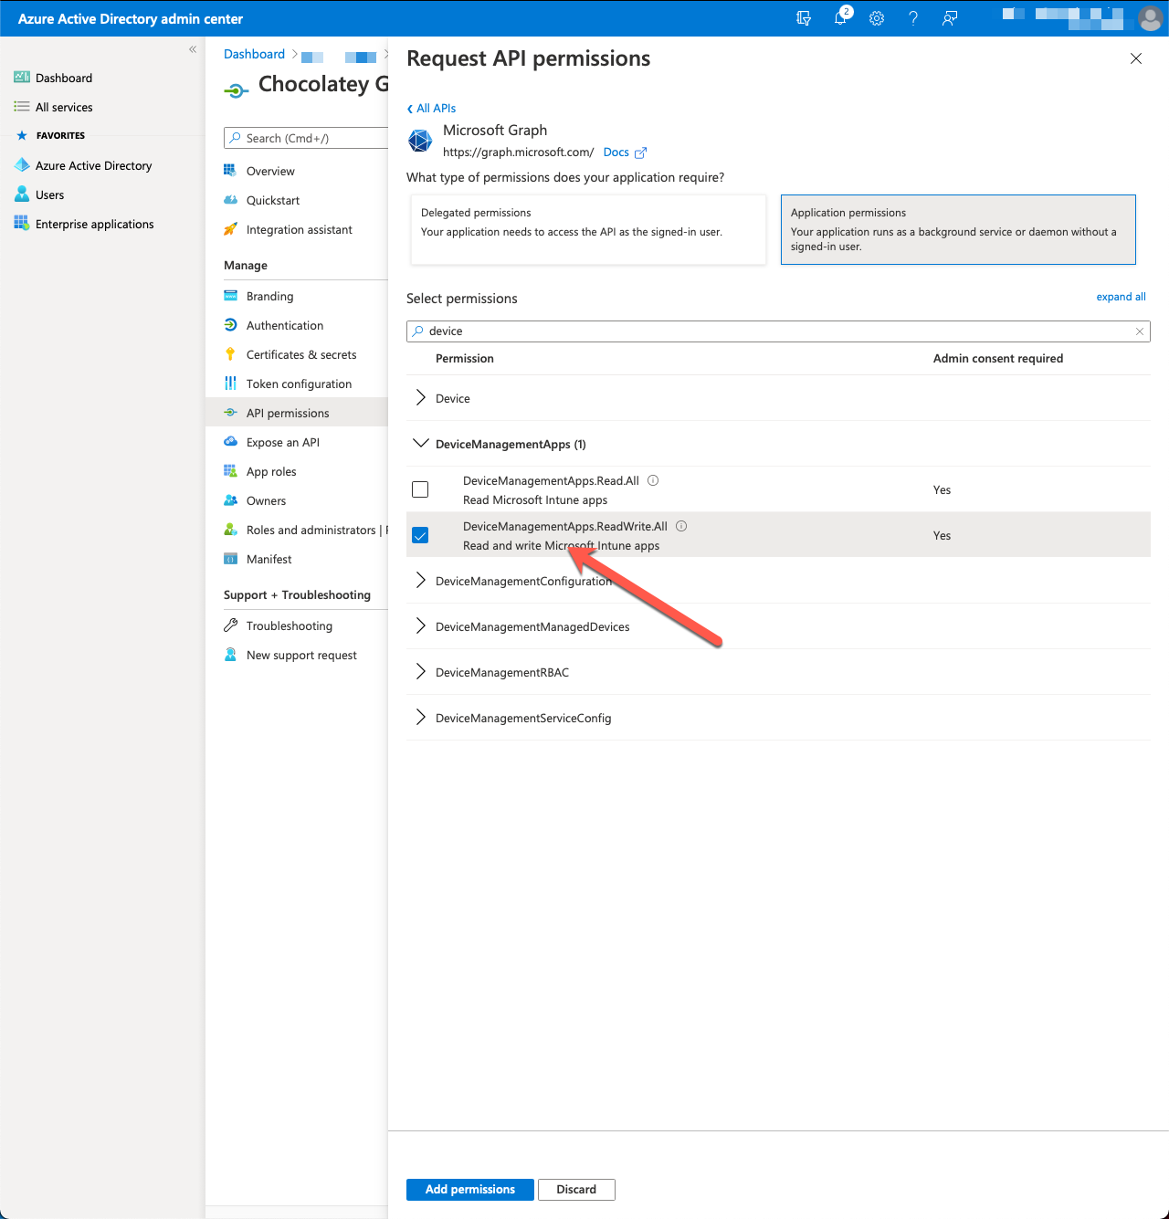
Task: Open the help question mark icon
Action: point(913,18)
